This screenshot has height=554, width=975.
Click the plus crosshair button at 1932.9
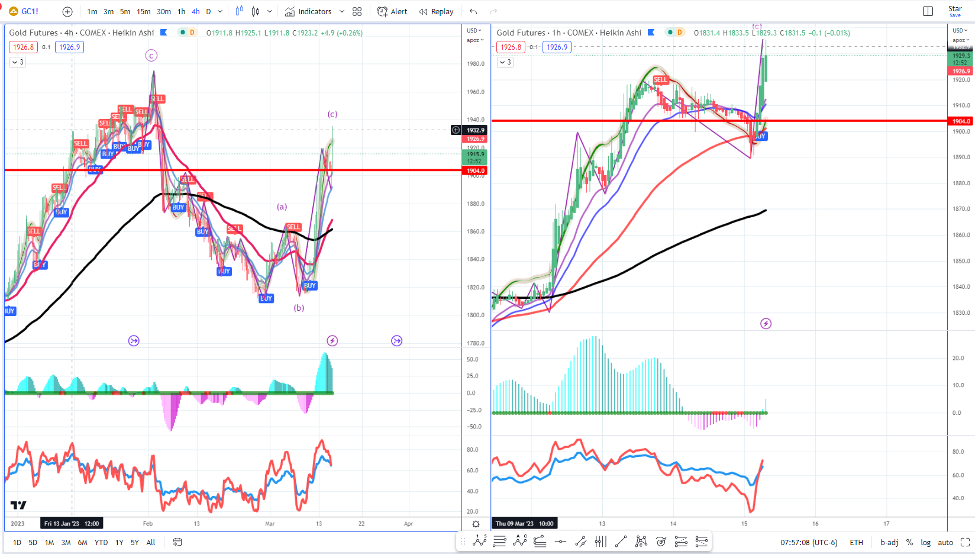(456, 130)
